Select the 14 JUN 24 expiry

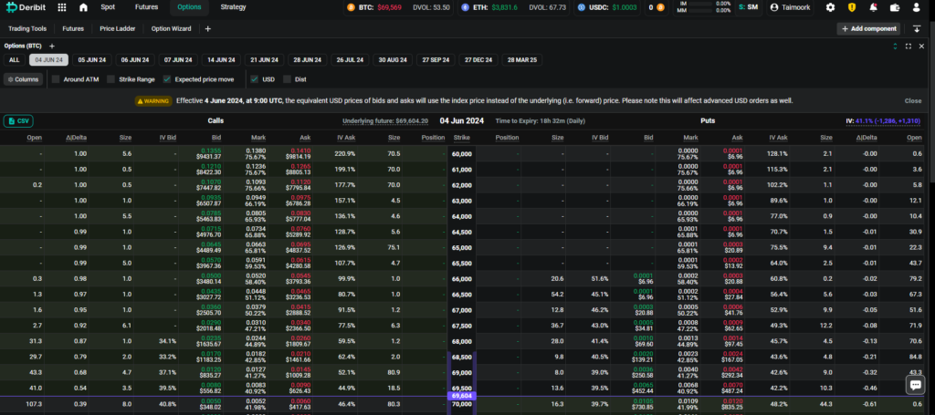221,60
